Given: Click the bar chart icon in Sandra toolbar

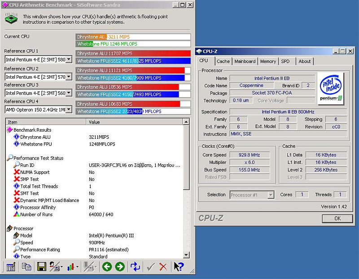Looking at the screenshot, I should [71, 266].
